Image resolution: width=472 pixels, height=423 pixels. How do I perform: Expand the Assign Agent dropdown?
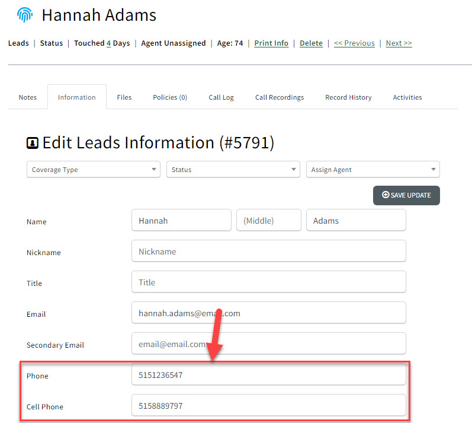373,170
